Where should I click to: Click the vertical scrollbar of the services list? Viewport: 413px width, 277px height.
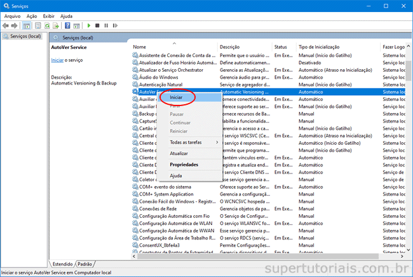(409, 159)
